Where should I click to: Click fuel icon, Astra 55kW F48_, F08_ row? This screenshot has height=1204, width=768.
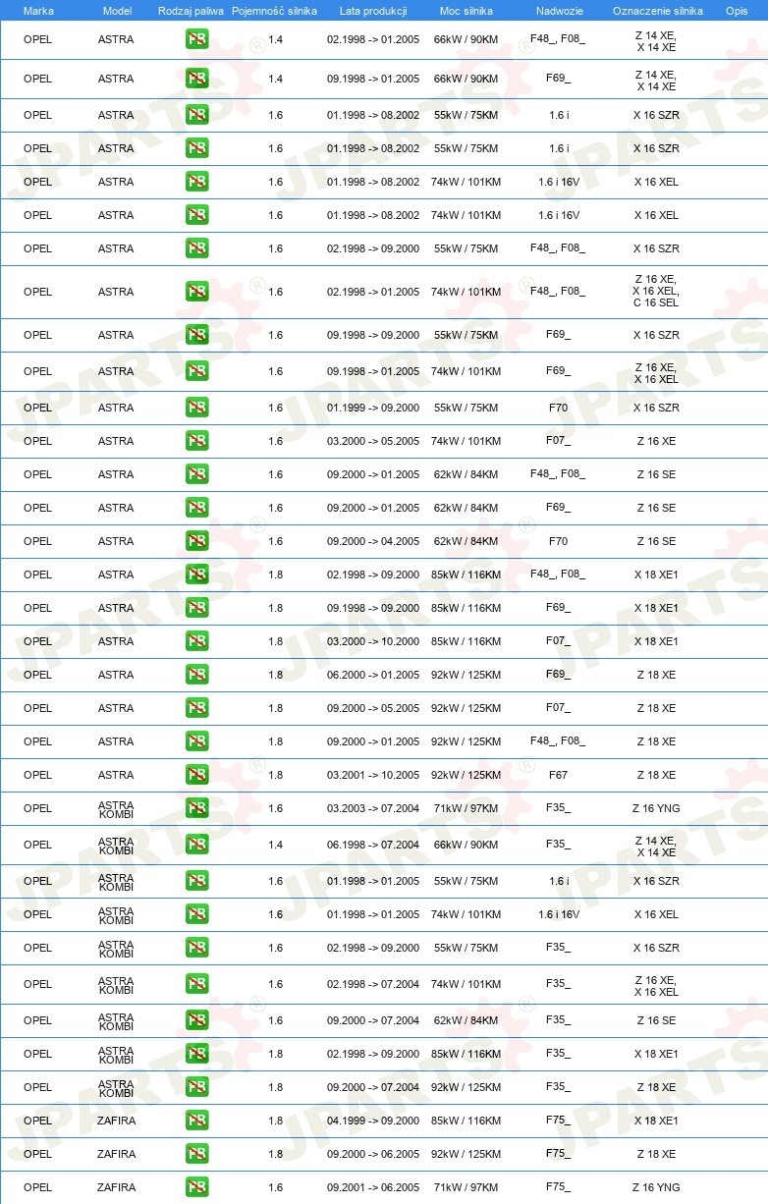pyautogui.click(x=196, y=248)
